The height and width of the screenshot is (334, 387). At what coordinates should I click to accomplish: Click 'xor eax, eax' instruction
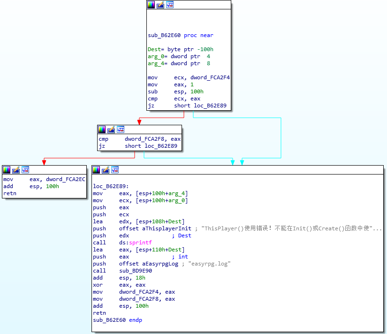[x=119, y=285]
